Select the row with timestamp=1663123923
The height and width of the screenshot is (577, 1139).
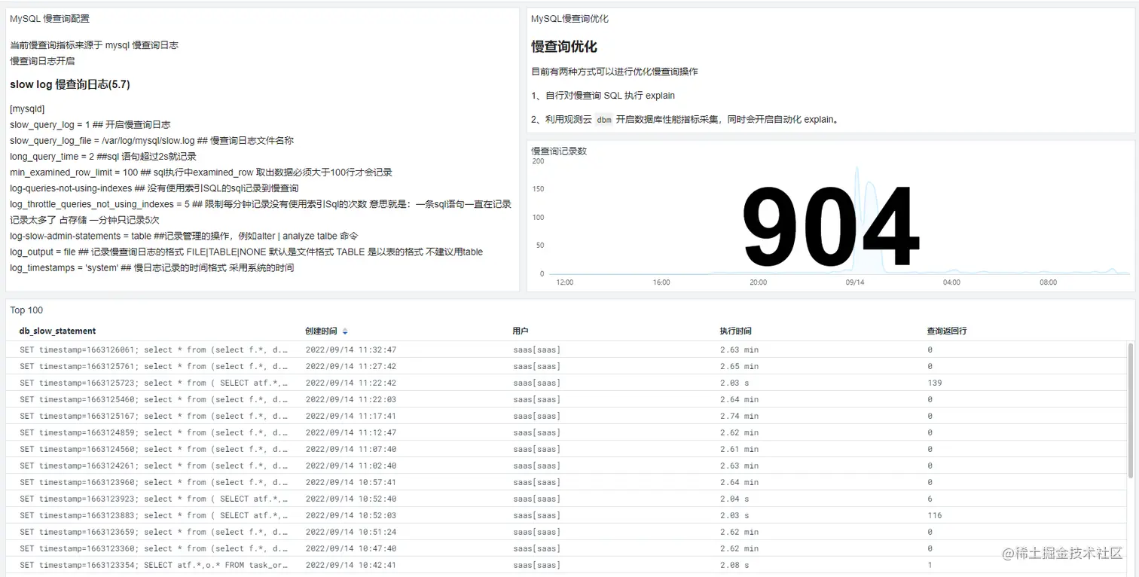pos(566,499)
